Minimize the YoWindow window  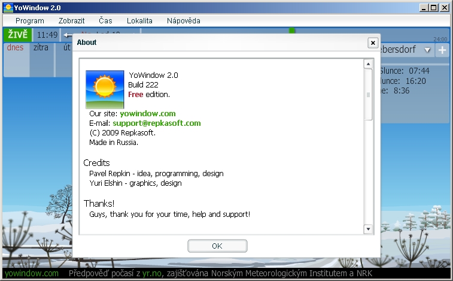point(424,8)
